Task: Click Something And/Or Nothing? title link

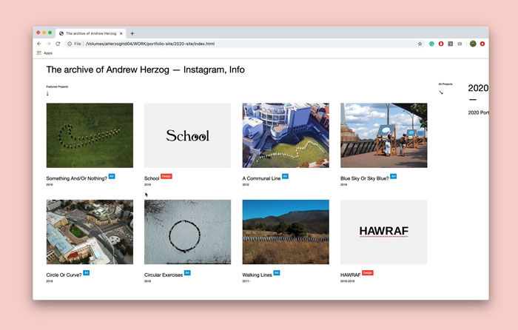Action: pos(77,178)
